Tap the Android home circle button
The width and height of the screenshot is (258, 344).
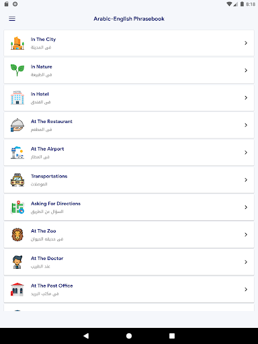pos(129,336)
